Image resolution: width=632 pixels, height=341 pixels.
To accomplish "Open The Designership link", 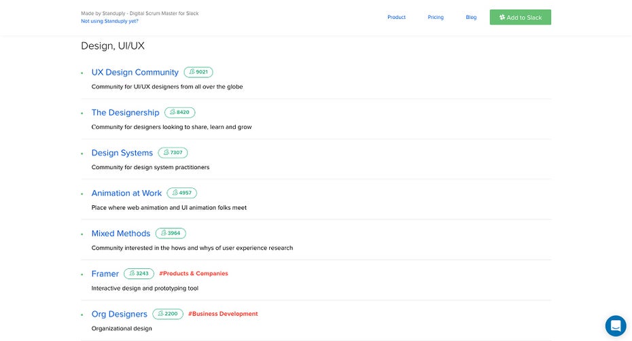I will [x=125, y=113].
